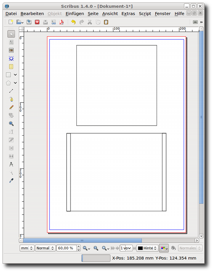Image resolution: width=213 pixels, height=272 pixels.
Task: Pick the Freehand Line pencil tool
Action: [11, 107]
